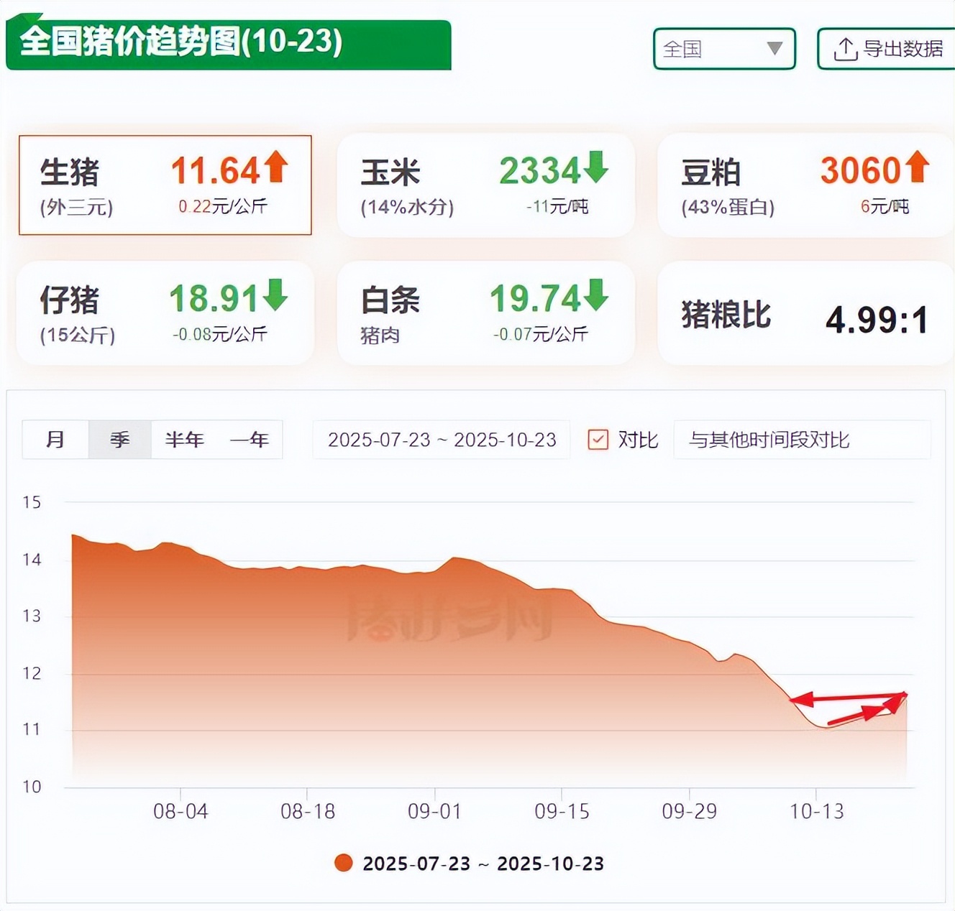Screen dimensions: 955x911
Task: Toggle the 对比 checkbox
Action: click(x=598, y=440)
